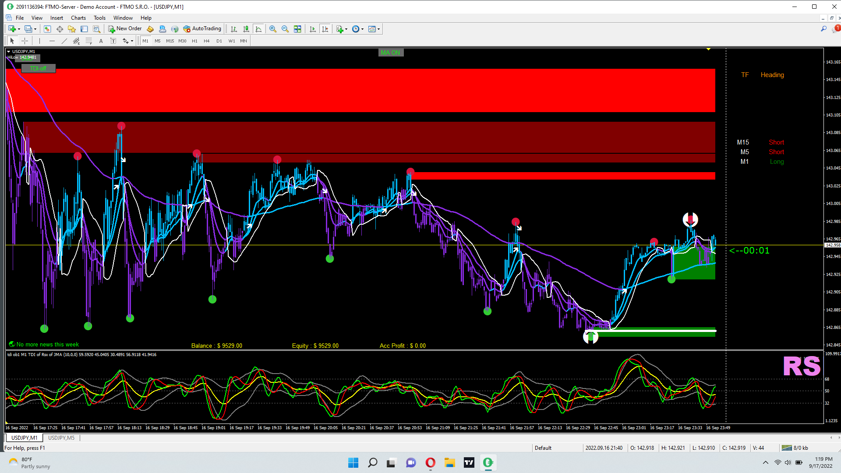Click the Zoom In magnifier icon
Screen dimensions: 841x473
(x=273, y=29)
